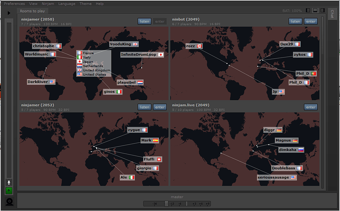The width and height of the screenshot is (340, 211).
Task: Click the ninjam.live (2049) room title
Action: click(191, 105)
